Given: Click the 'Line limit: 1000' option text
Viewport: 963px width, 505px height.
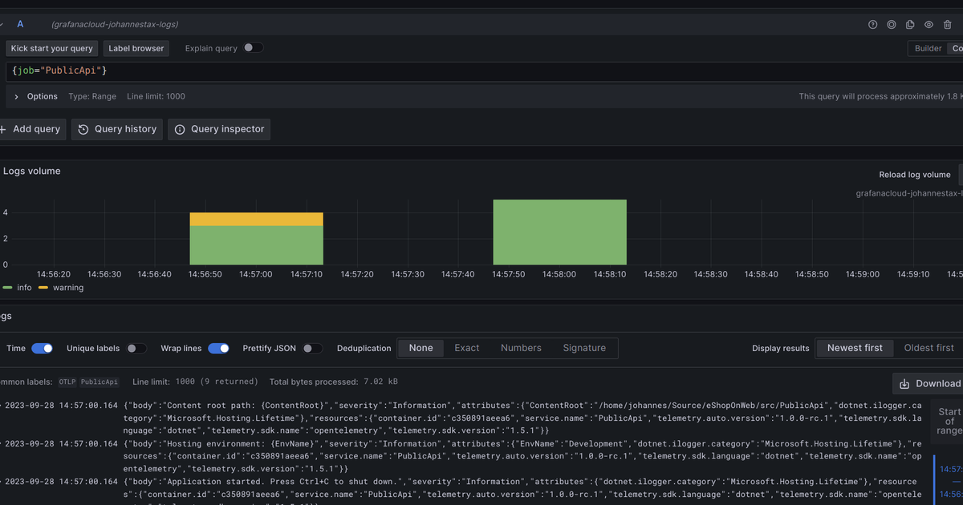Looking at the screenshot, I should point(156,96).
